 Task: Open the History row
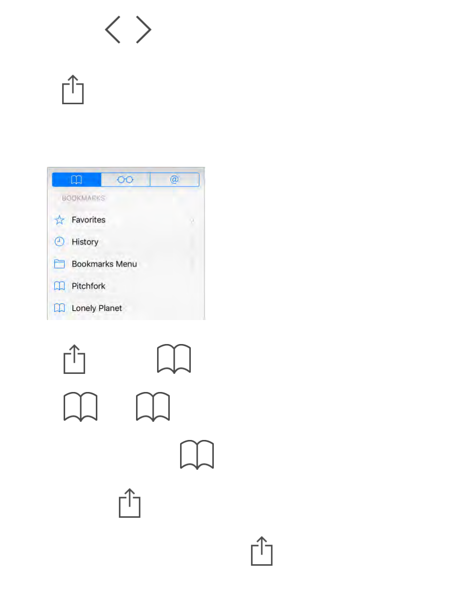(126, 242)
